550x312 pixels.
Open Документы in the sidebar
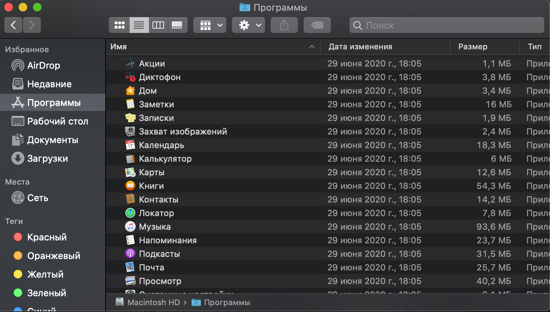(x=53, y=140)
